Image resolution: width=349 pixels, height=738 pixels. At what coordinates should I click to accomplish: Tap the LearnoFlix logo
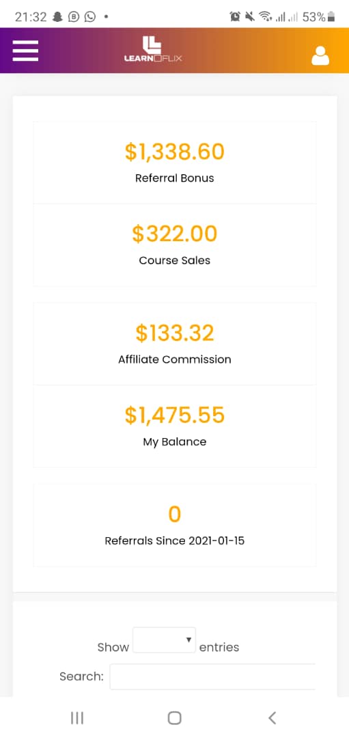(x=153, y=50)
